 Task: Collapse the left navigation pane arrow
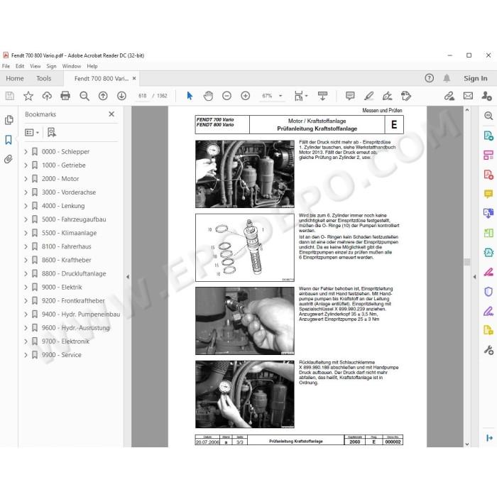pos(128,277)
